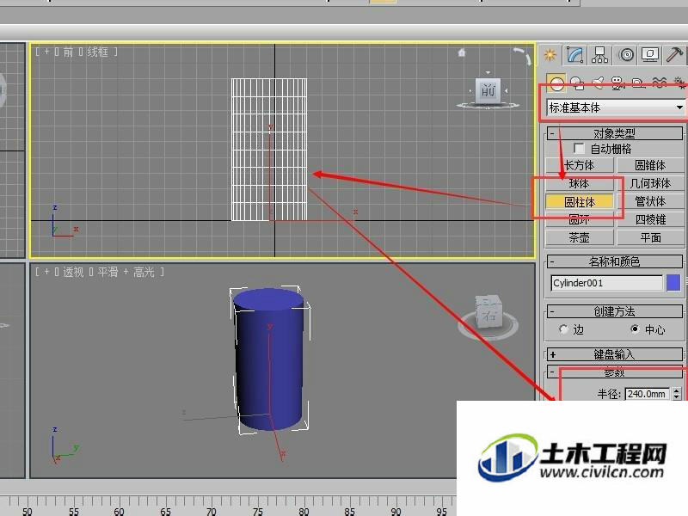Open front viewport [+] menu
Screen dimensions: 688x516
point(46,52)
